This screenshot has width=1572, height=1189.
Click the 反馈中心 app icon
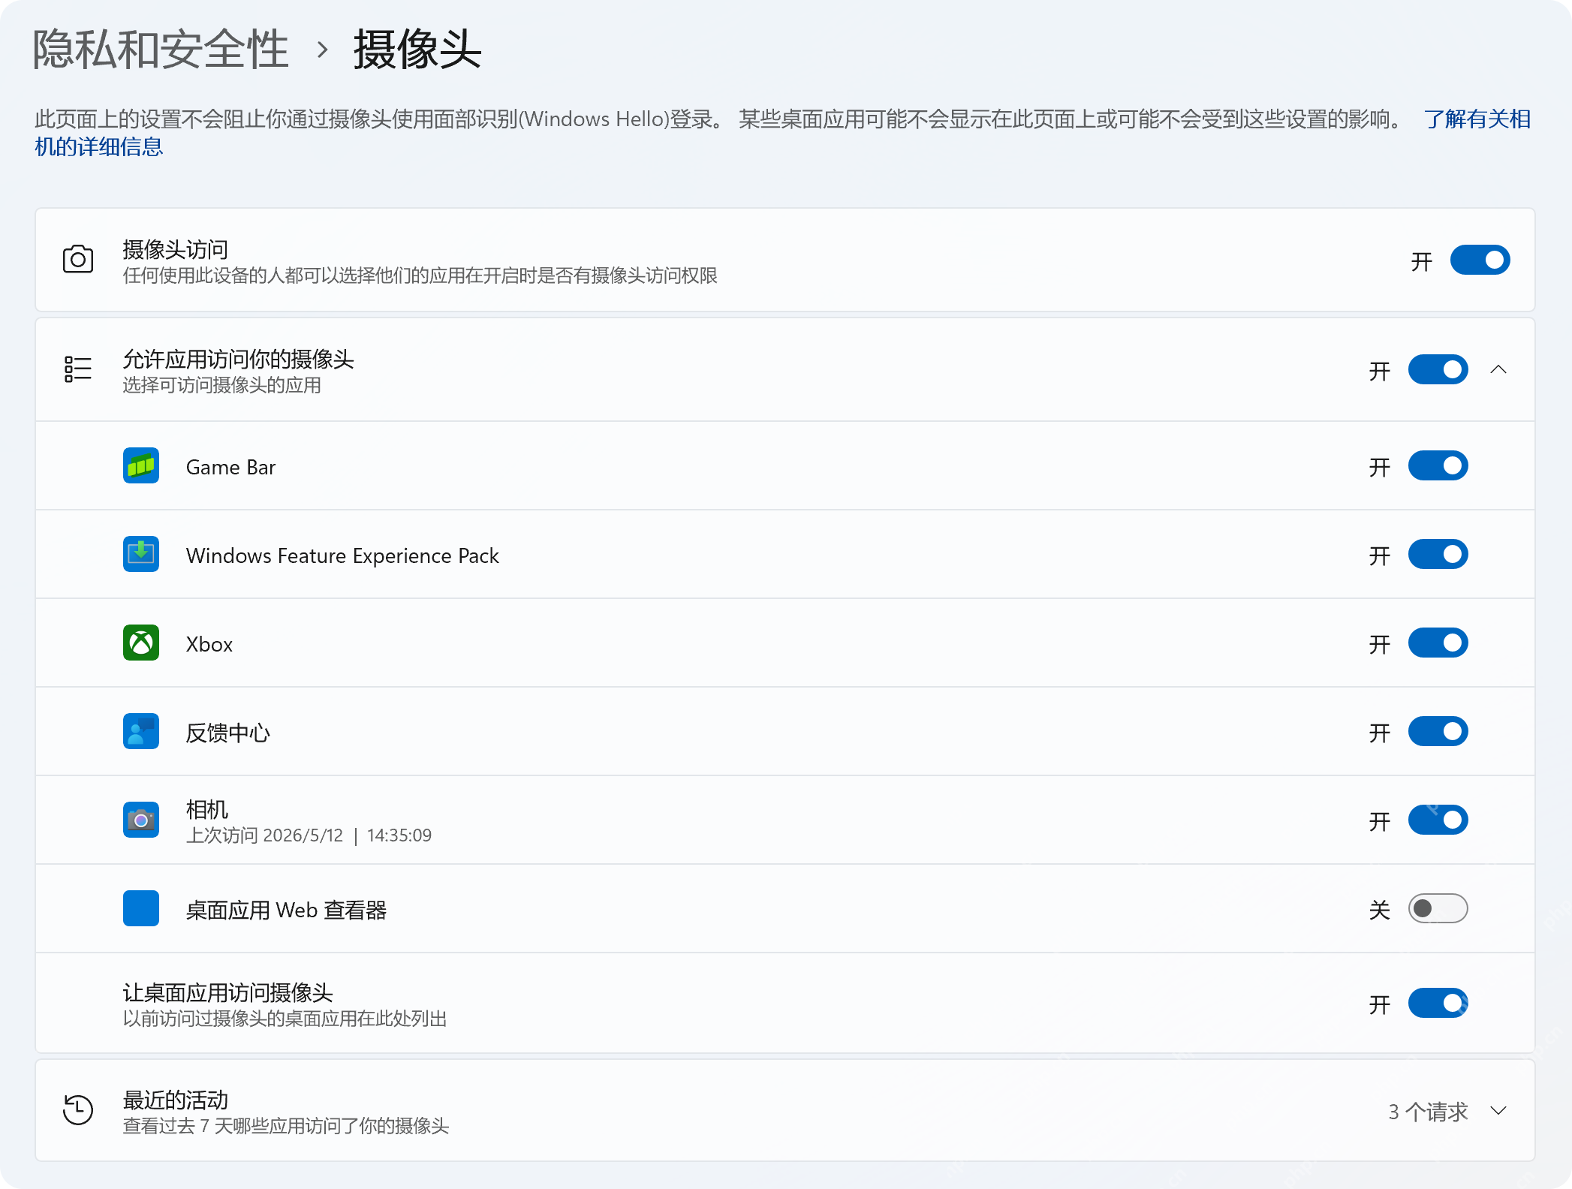click(x=141, y=732)
